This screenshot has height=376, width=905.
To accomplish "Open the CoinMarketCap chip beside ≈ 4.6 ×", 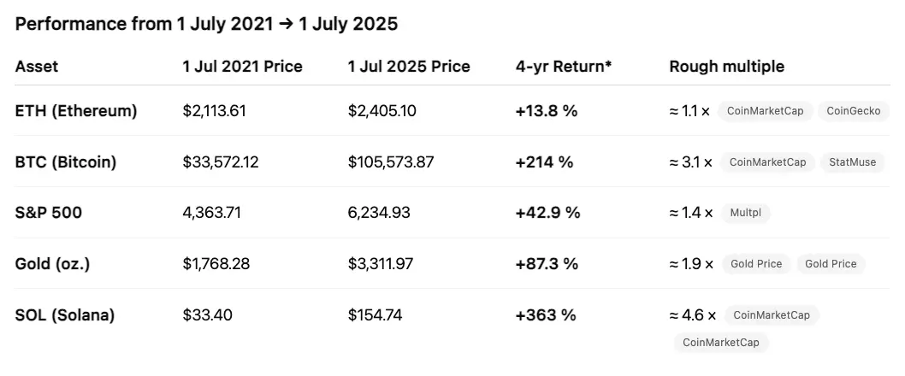I will point(771,315).
